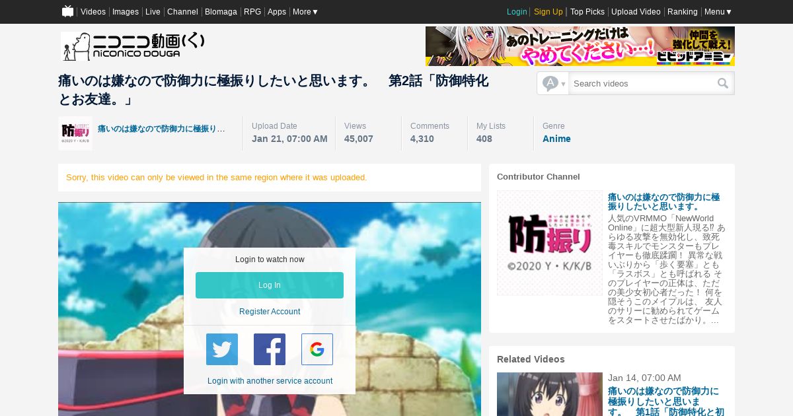The height and width of the screenshot is (416, 793).
Task: Open the Anime genre link
Action: tap(556, 139)
